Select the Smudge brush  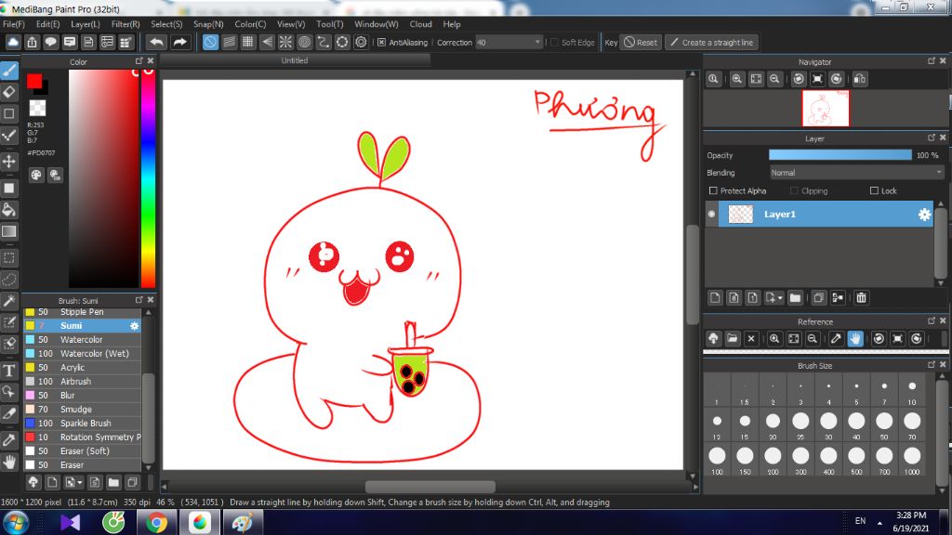(x=83, y=410)
